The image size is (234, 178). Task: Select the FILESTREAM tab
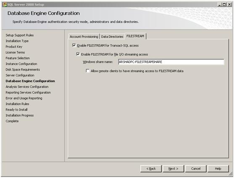(135, 36)
